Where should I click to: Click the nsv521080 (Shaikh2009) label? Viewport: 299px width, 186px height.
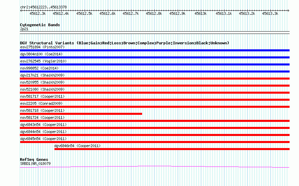(x=42, y=89)
